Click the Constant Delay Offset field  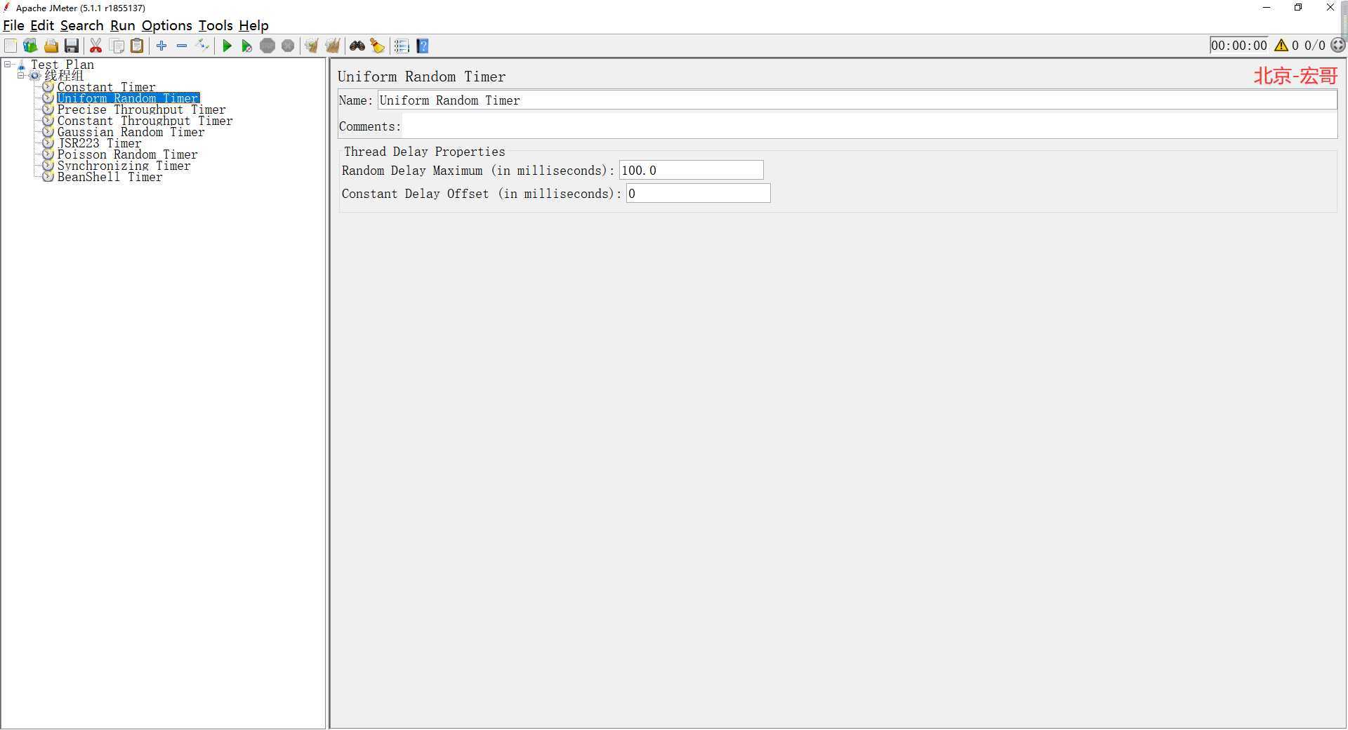tap(698, 193)
